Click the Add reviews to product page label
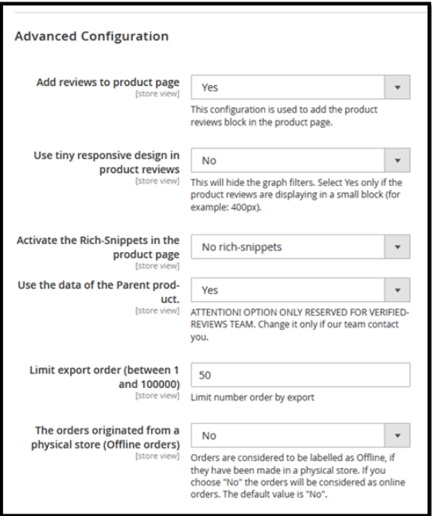The height and width of the screenshot is (516, 432). [x=107, y=82]
